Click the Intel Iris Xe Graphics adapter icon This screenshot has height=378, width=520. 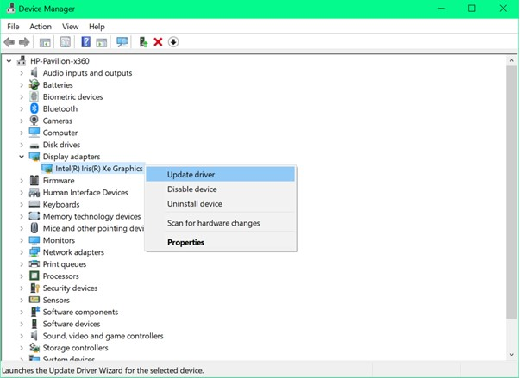pyautogui.click(x=47, y=169)
